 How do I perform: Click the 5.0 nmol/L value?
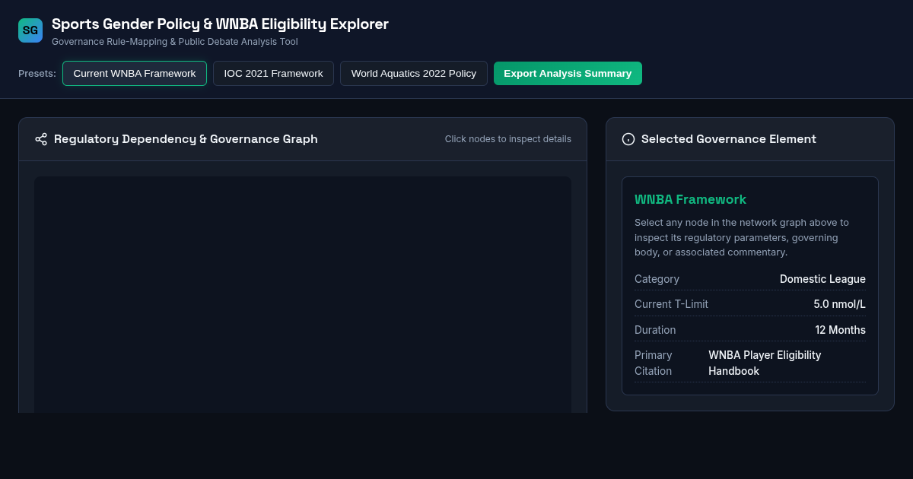839,304
